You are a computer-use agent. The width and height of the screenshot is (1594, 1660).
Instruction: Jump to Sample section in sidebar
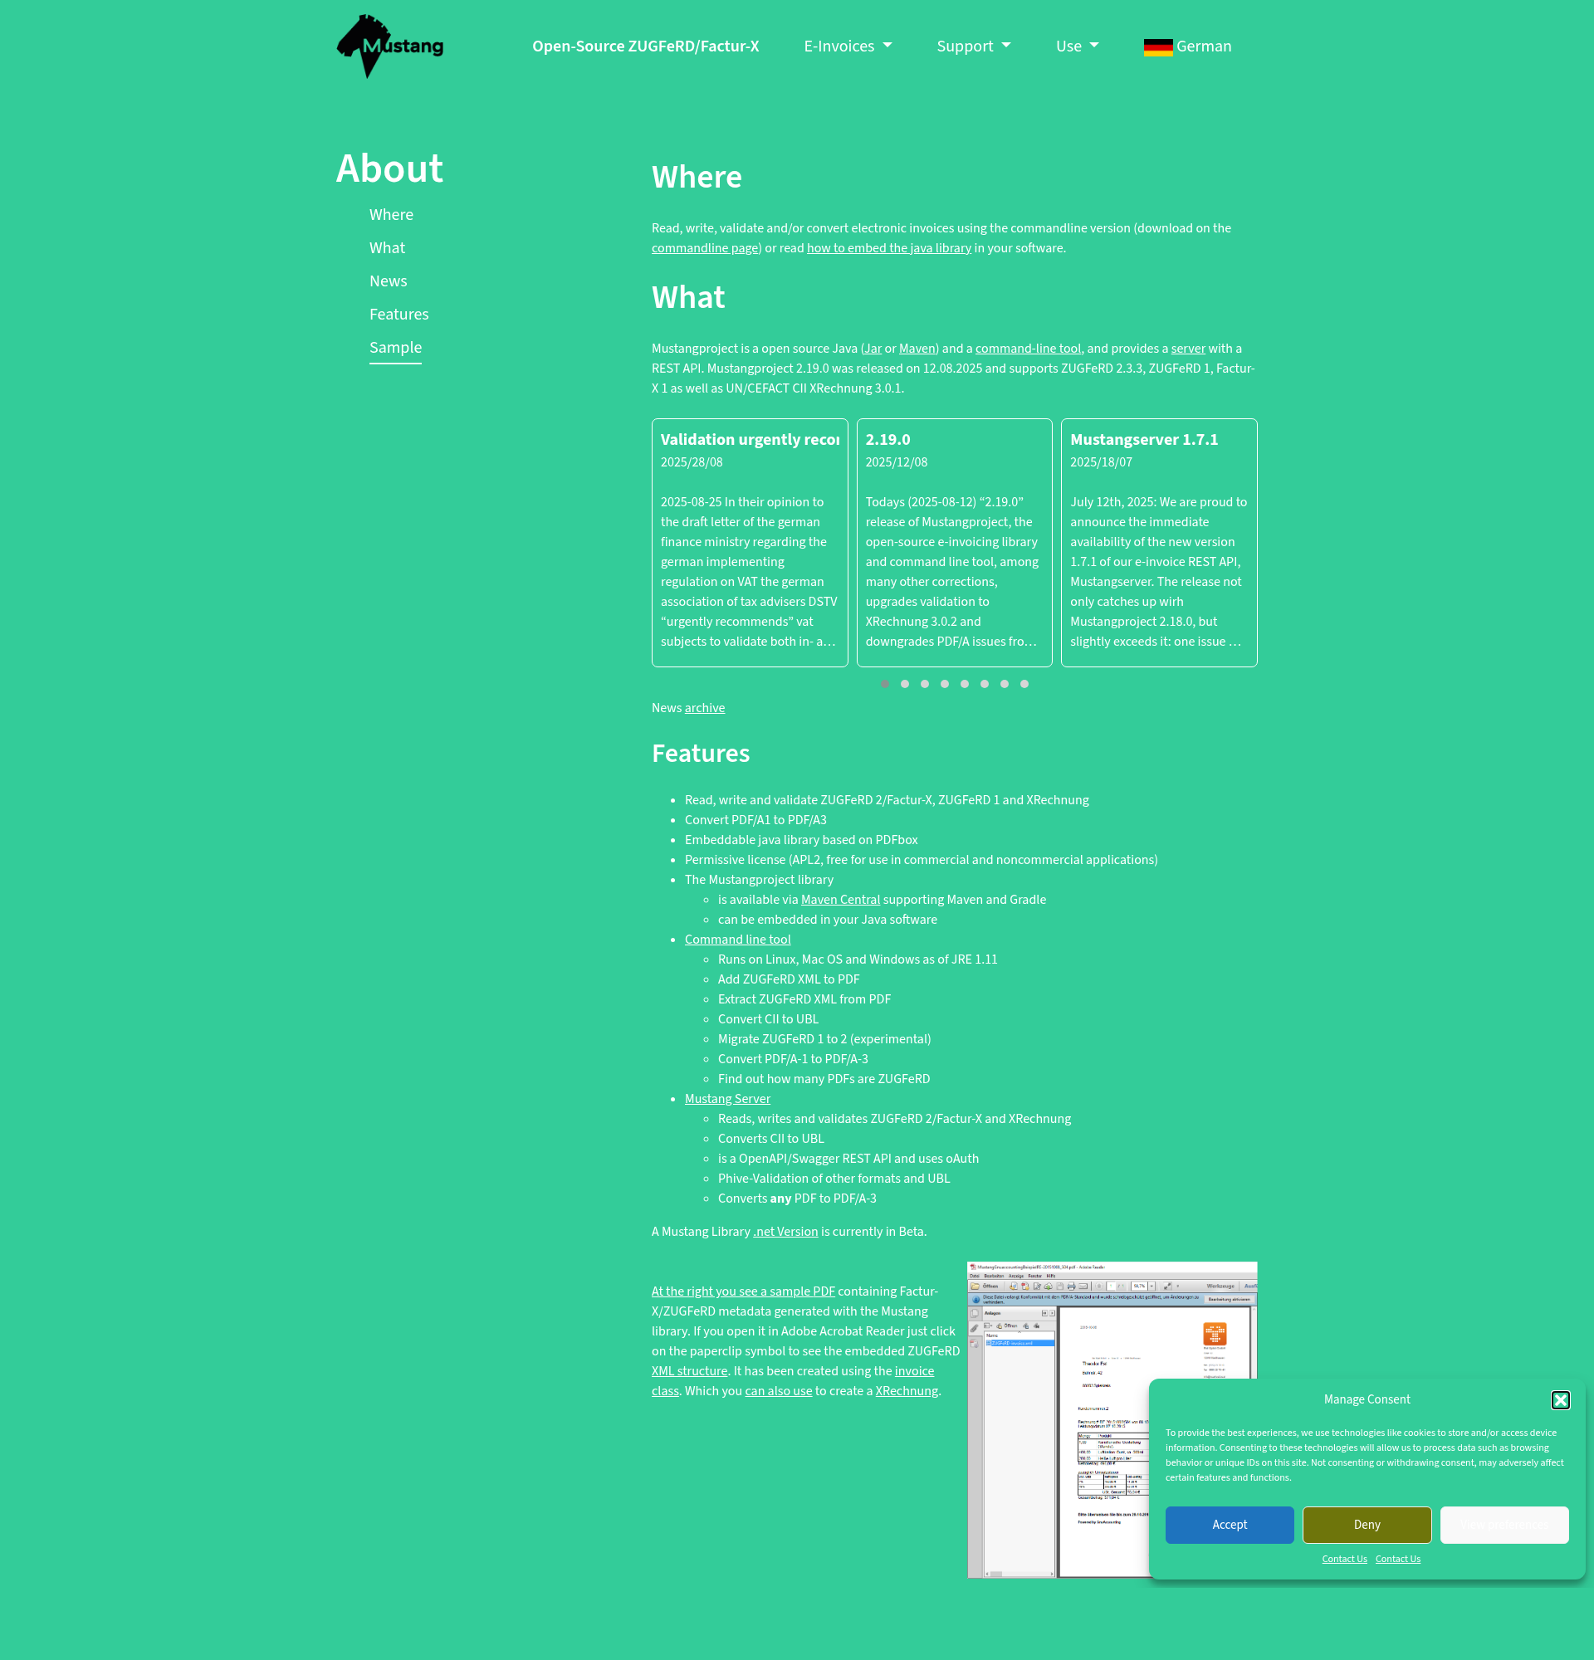tap(395, 347)
